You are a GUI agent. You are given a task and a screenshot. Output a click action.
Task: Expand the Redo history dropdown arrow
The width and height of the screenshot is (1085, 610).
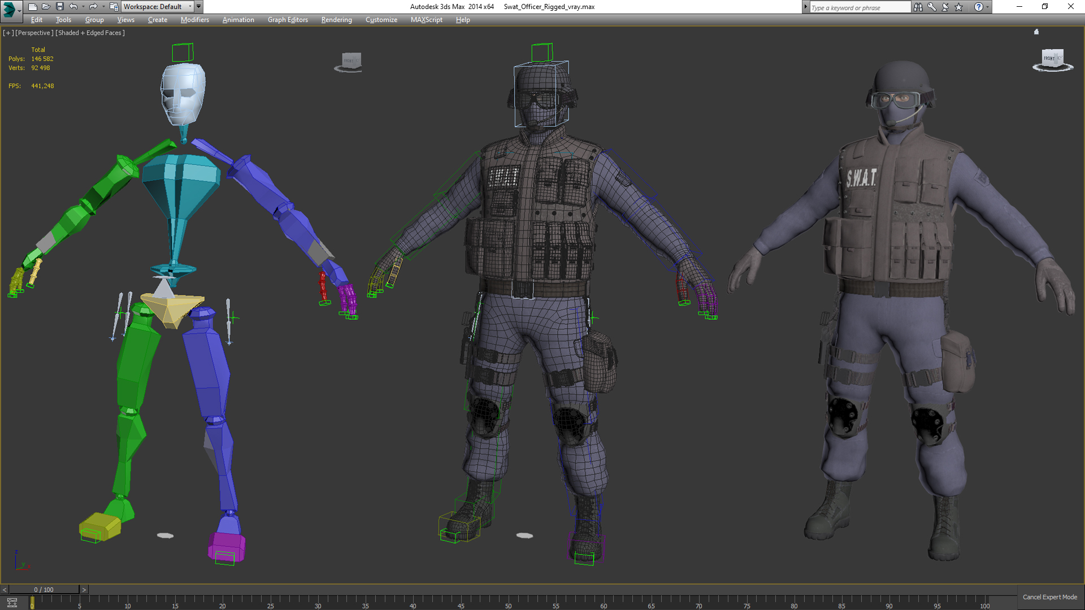tap(103, 7)
